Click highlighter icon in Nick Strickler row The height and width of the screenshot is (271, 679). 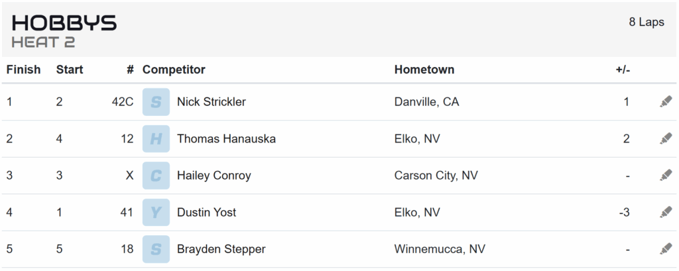(x=666, y=102)
